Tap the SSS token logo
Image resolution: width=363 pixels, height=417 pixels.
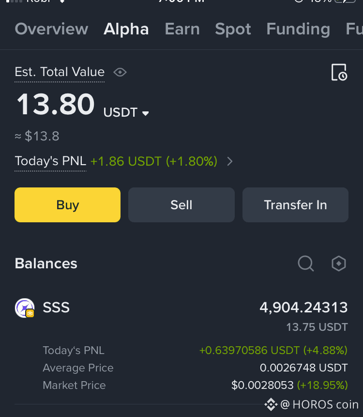click(25, 308)
